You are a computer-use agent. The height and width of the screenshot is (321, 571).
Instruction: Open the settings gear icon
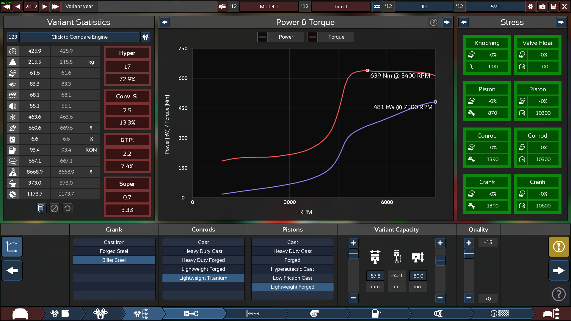(x=531, y=6)
